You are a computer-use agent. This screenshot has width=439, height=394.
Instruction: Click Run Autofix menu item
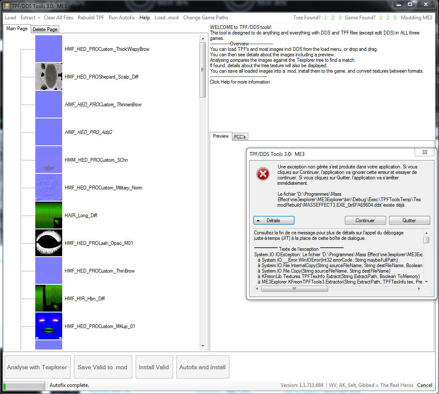(x=122, y=18)
